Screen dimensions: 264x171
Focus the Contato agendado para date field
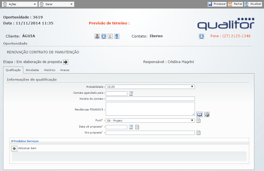tap(117, 93)
